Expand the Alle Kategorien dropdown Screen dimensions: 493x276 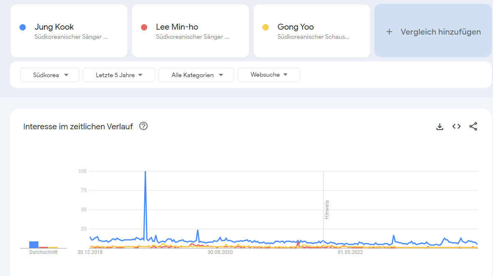tap(196, 75)
